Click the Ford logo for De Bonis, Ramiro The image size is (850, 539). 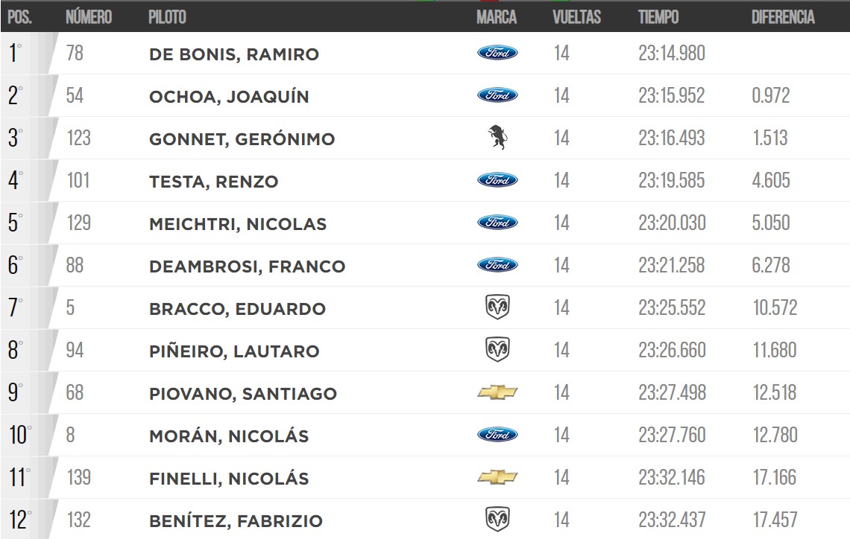(497, 53)
